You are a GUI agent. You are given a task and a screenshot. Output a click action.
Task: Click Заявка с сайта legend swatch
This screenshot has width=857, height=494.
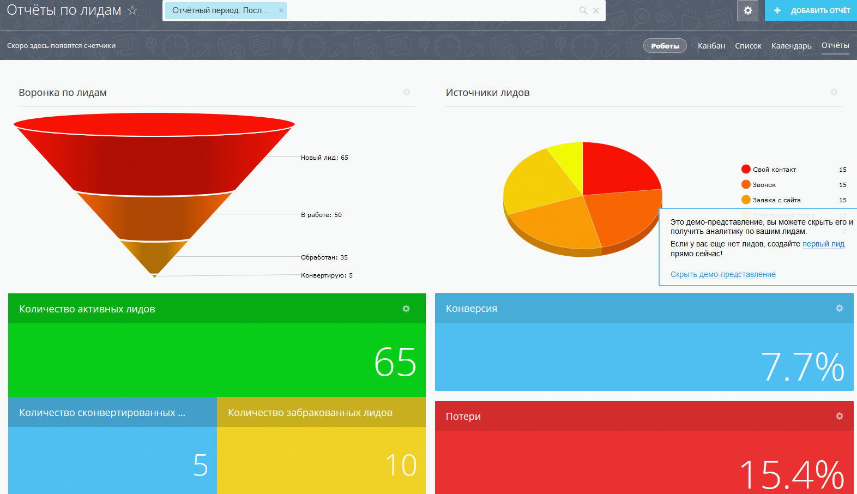click(x=746, y=200)
